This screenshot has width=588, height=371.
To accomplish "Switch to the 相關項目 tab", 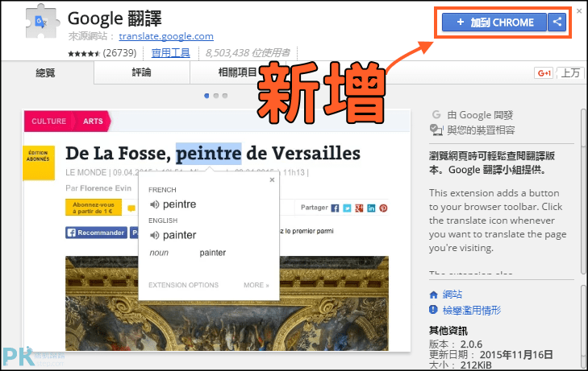I will point(237,72).
